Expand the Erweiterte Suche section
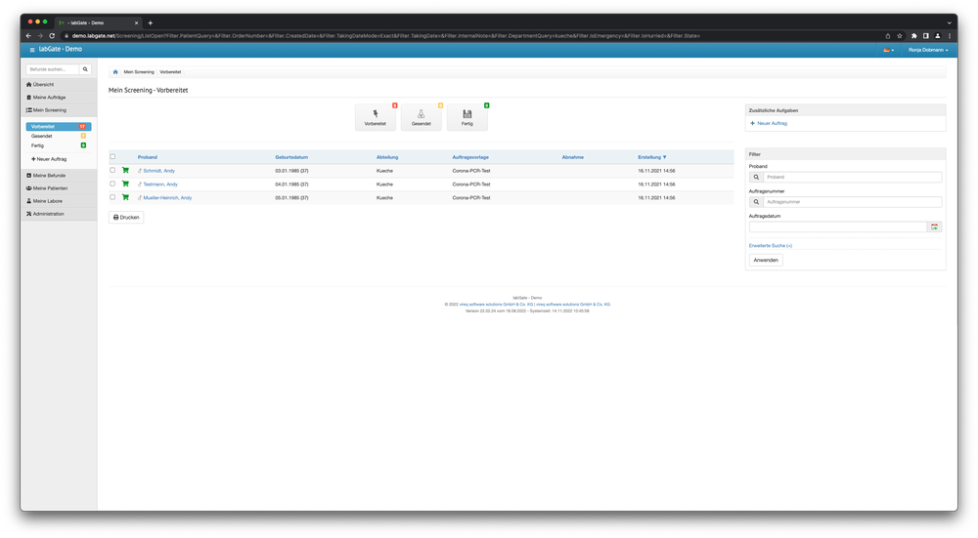The height and width of the screenshot is (538, 978). click(x=770, y=245)
